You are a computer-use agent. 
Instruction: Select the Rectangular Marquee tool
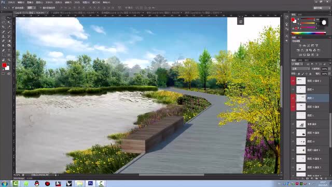4,18
